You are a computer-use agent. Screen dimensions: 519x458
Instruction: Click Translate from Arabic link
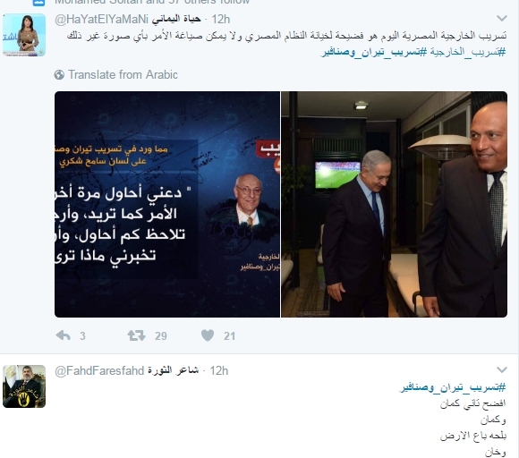[x=123, y=75]
